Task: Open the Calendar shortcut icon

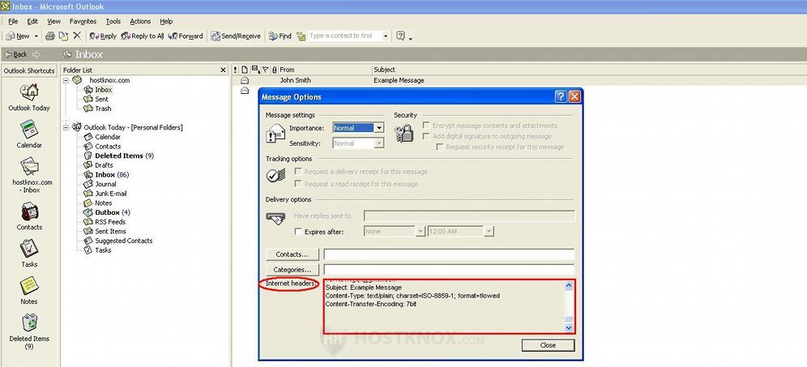Action: pos(29,130)
